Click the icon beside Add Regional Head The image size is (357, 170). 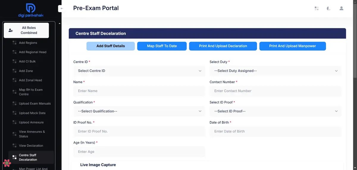tap(14, 52)
